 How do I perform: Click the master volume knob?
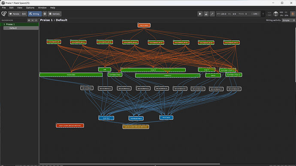tap(275, 14)
